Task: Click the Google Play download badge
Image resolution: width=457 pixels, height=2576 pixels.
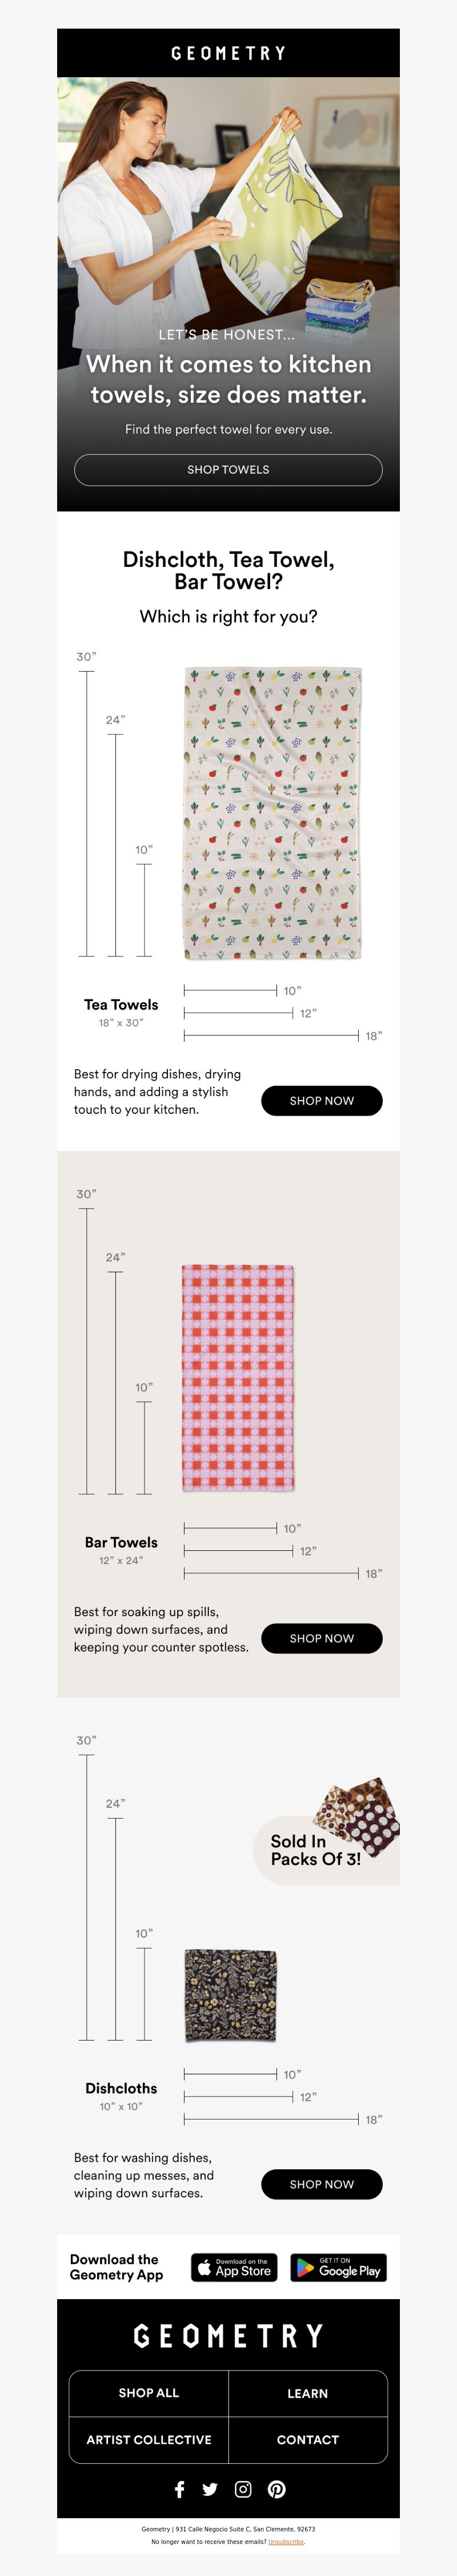Action: point(338,2267)
